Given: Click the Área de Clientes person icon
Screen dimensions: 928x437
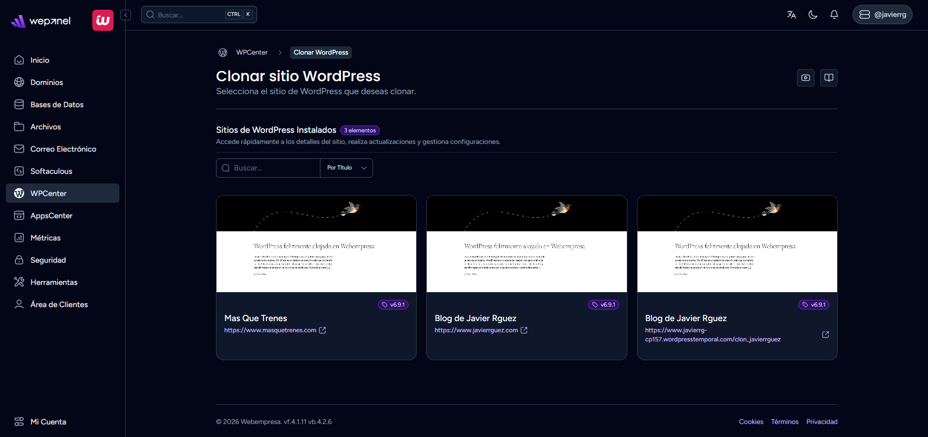Looking at the screenshot, I should click(x=19, y=304).
